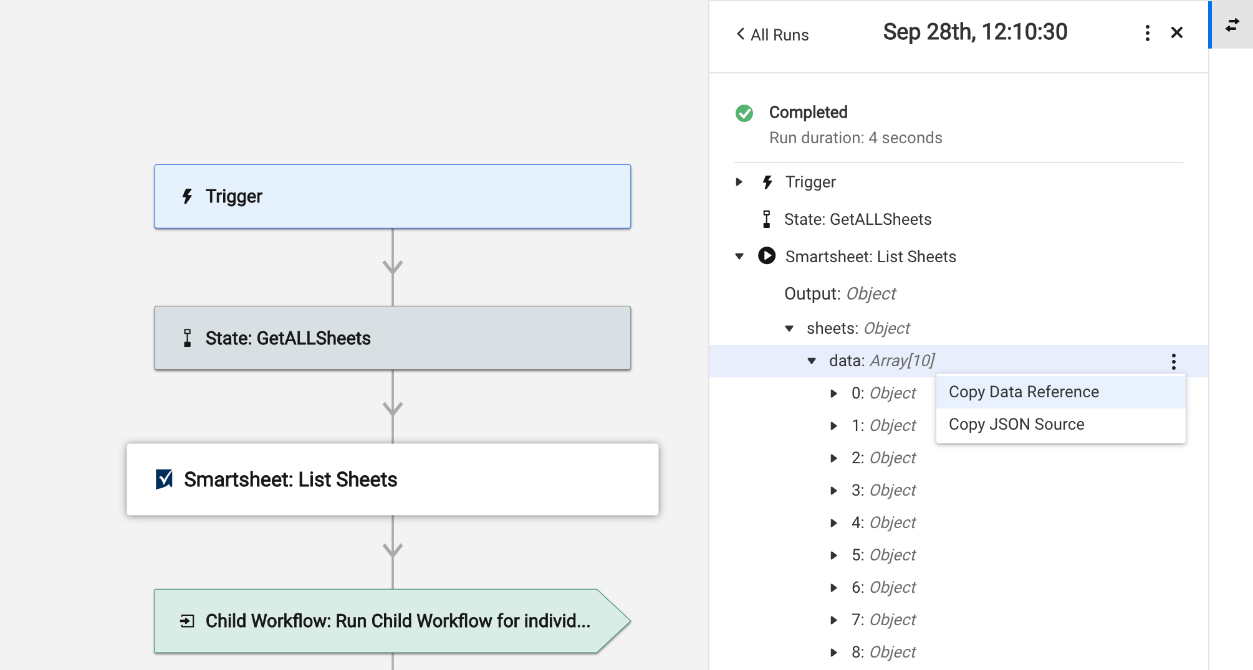Collapse the sheets Object node
This screenshot has width=1253, height=670.
coord(789,328)
